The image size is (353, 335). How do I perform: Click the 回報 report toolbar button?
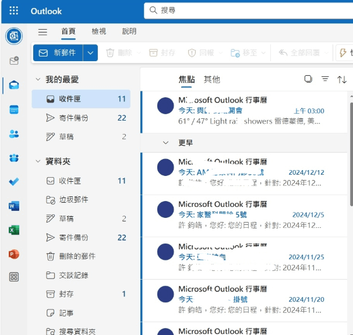coord(201,53)
